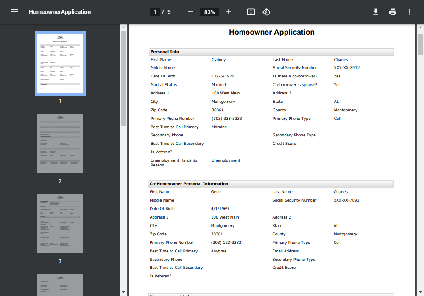Print the HomeownerApplication document
This screenshot has width=424, height=296.
[393, 12]
